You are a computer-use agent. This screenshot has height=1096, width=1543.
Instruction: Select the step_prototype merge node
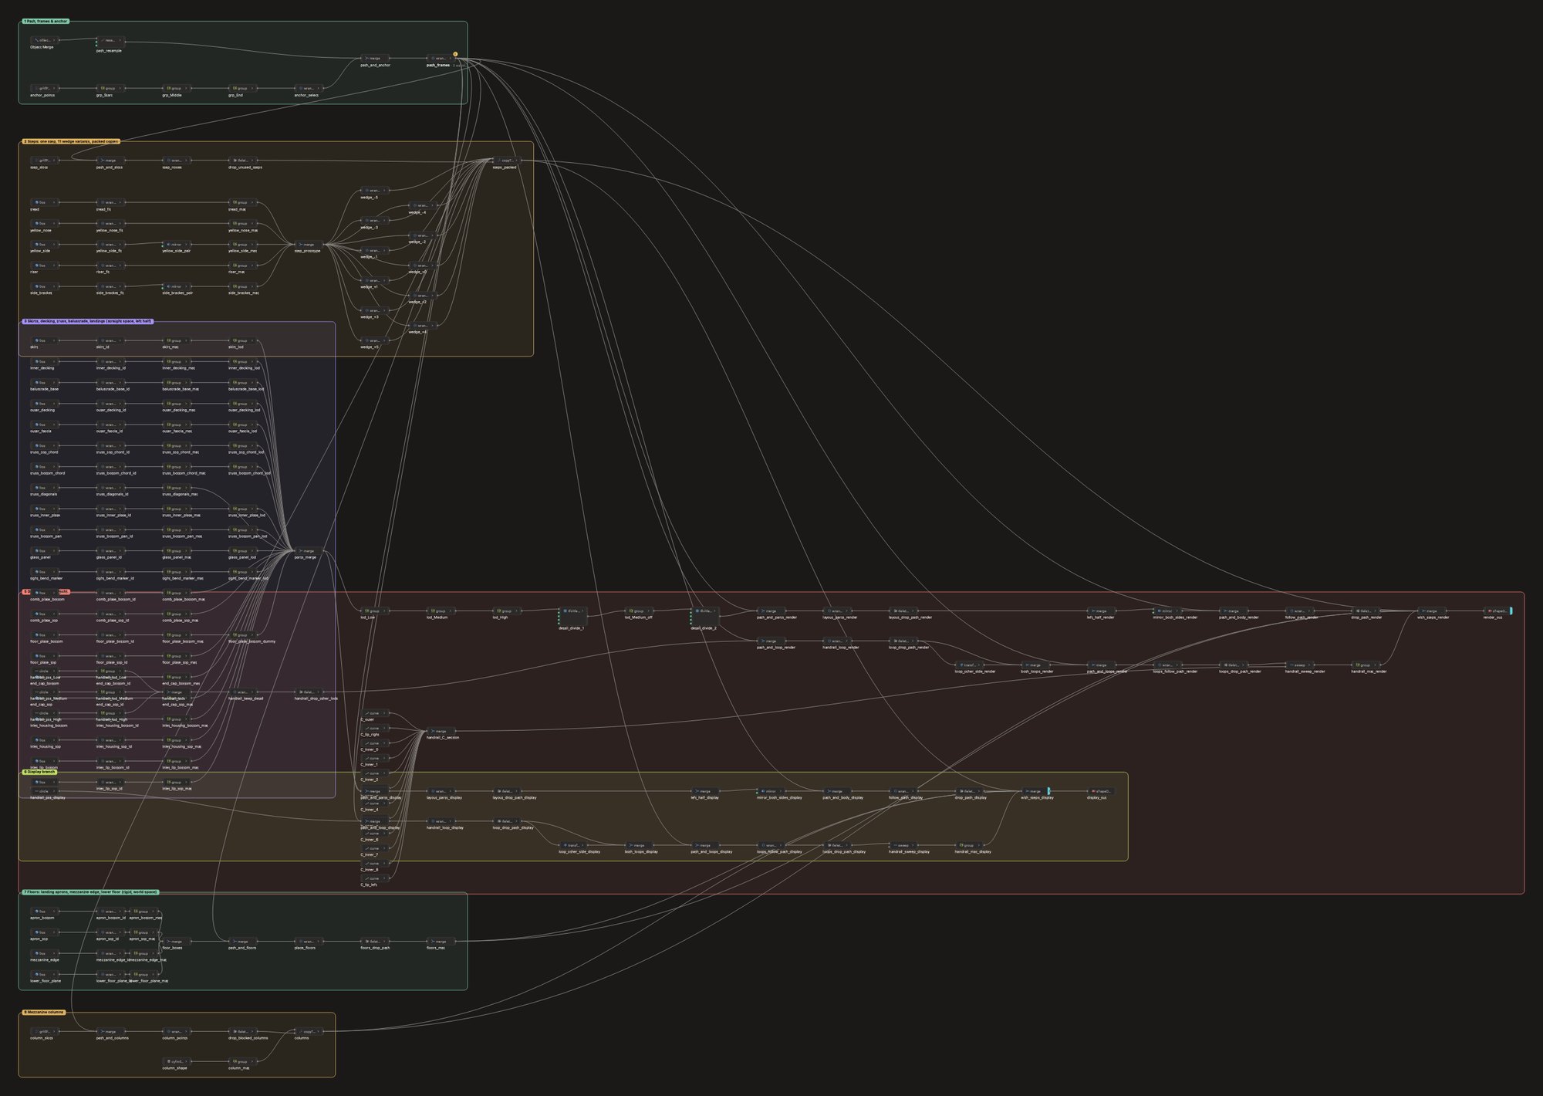(x=309, y=244)
